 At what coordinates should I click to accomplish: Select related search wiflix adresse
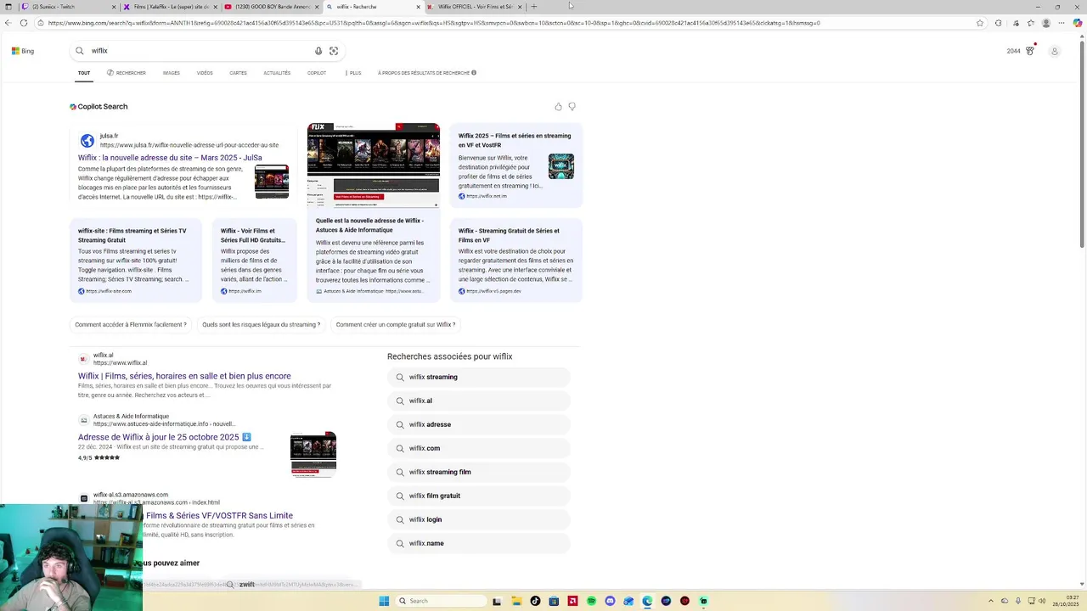(479, 424)
